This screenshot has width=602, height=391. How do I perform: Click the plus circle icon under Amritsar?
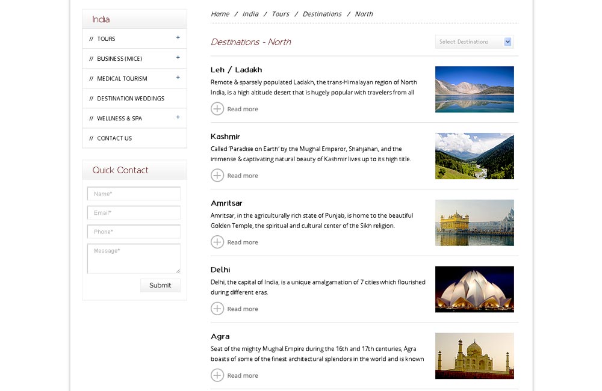click(217, 242)
